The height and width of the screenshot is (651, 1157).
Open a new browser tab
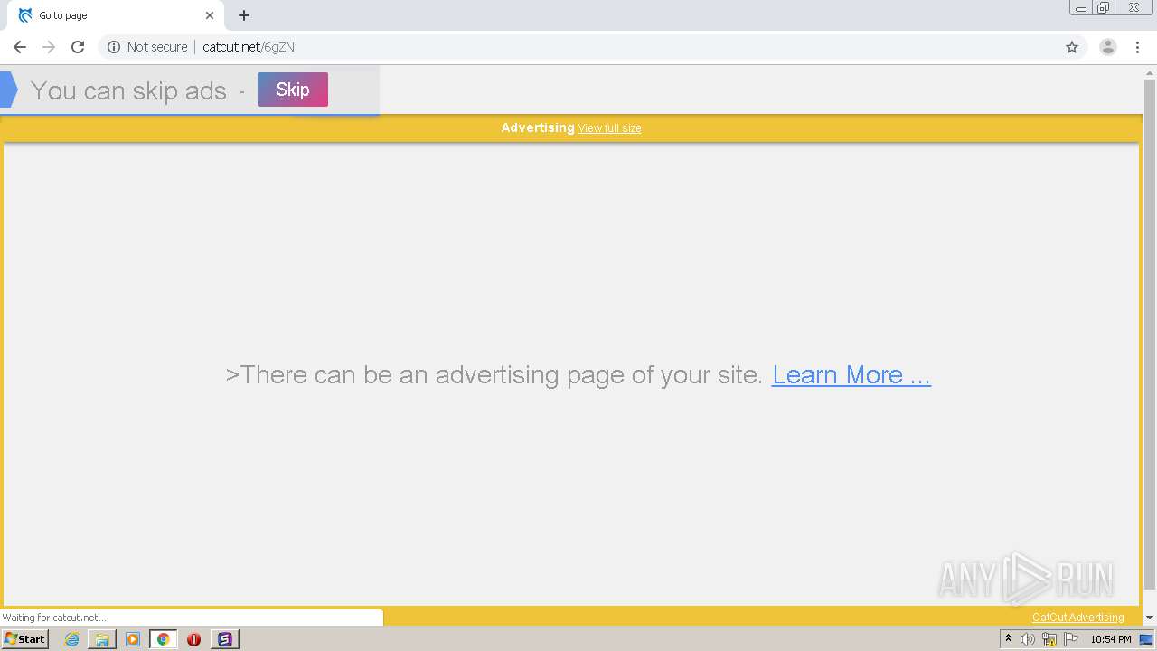(x=244, y=15)
